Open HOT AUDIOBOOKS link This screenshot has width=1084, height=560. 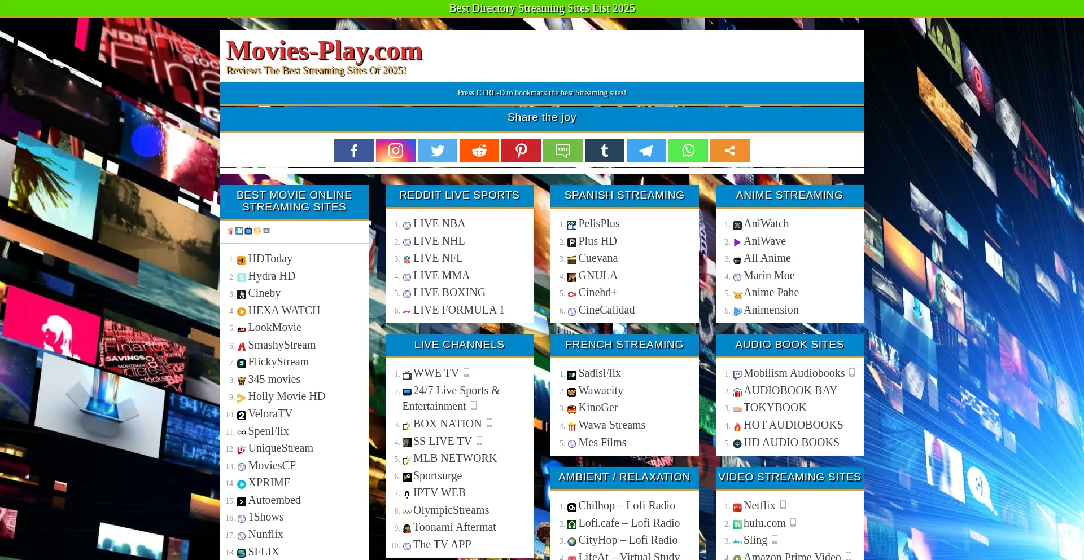793,425
